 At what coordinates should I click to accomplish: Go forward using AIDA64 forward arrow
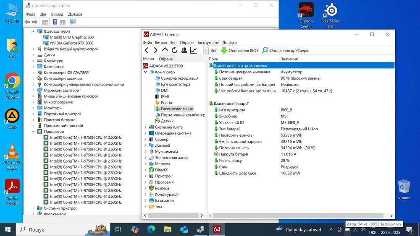(x=156, y=50)
